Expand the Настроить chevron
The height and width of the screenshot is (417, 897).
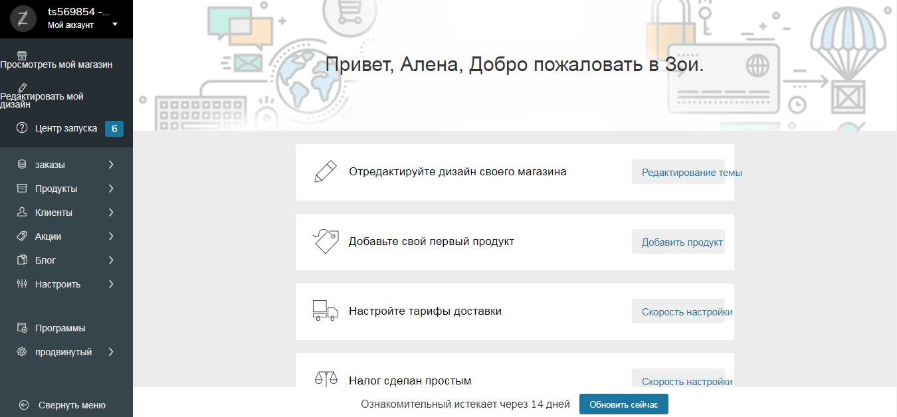pyautogui.click(x=111, y=284)
